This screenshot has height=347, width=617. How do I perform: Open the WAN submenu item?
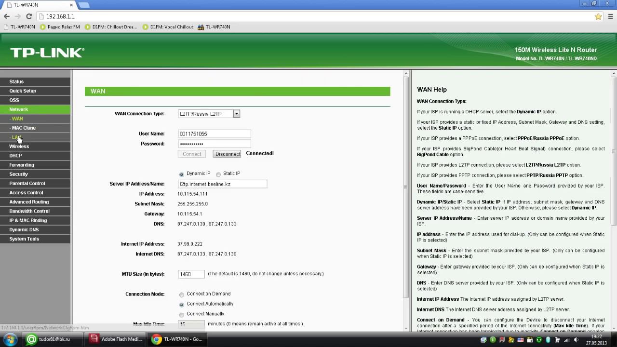35,119
